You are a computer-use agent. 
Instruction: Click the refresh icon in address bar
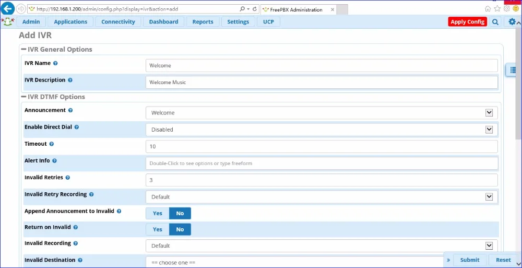point(255,9)
